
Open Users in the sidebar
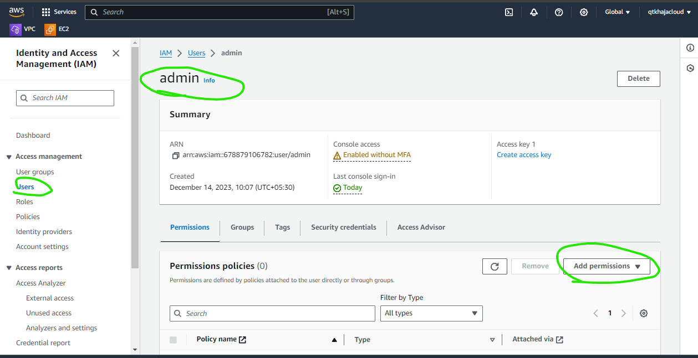25,187
